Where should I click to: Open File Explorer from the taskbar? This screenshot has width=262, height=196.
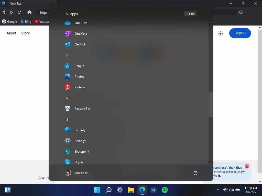click(x=131, y=190)
